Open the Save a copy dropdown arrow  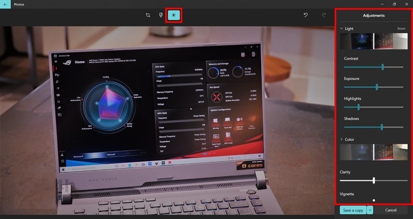click(x=370, y=210)
